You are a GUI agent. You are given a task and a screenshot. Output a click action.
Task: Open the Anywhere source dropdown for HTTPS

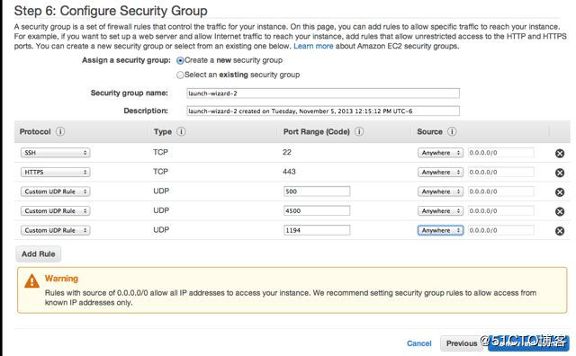[x=440, y=172]
